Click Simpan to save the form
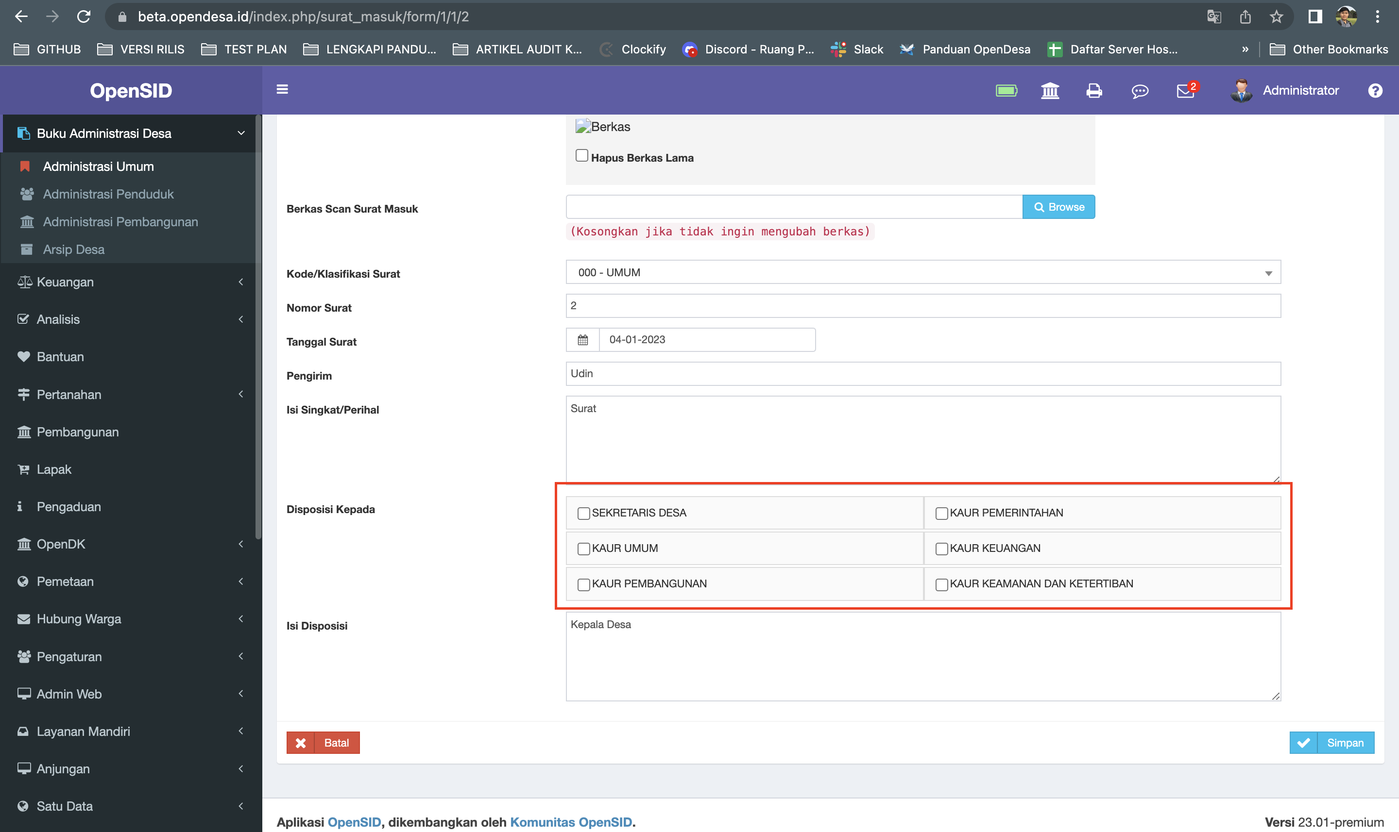1399x832 pixels. pyautogui.click(x=1331, y=742)
